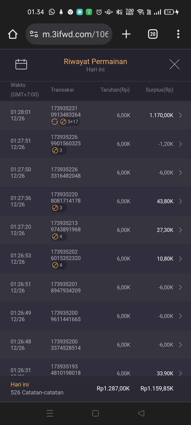Open transaction 173935201 8947934209 record
This screenshot has height=425, width=191.
point(180,287)
